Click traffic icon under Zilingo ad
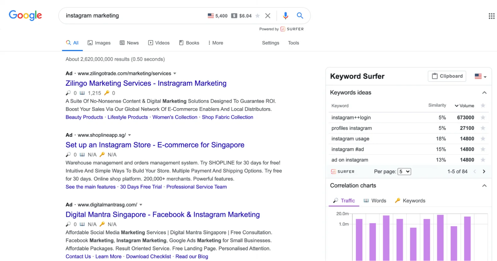Image resolution: width=497 pixels, height=261 pixels. tap(68, 93)
